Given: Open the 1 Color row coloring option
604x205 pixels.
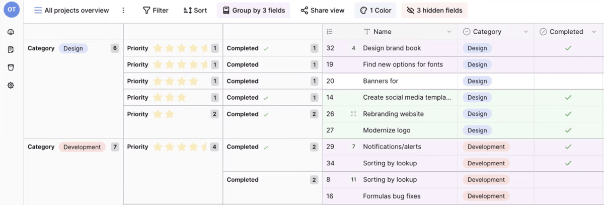Looking at the screenshot, I should [375, 11].
